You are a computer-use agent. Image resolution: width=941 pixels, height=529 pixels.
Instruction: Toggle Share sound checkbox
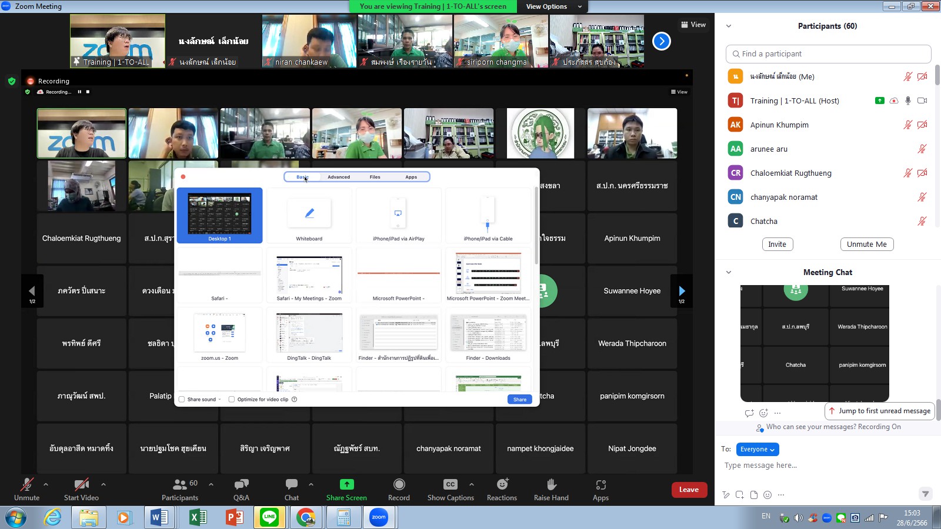click(x=182, y=399)
